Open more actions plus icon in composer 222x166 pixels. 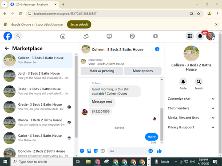click(82, 151)
